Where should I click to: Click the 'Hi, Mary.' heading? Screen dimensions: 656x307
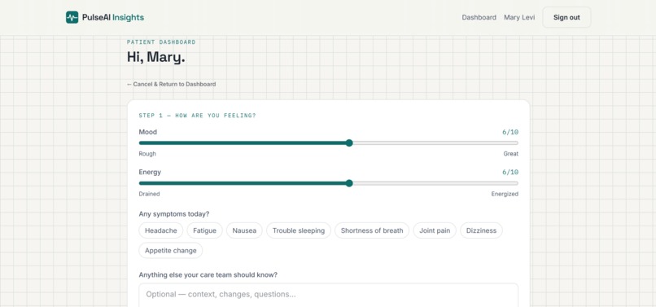tap(156, 57)
